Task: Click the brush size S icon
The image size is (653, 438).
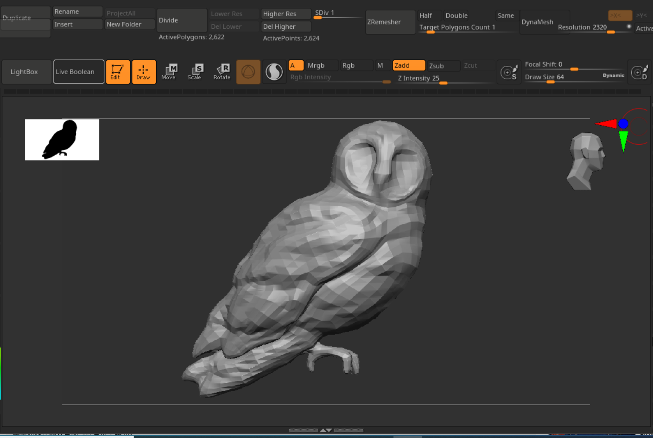Action: point(509,72)
